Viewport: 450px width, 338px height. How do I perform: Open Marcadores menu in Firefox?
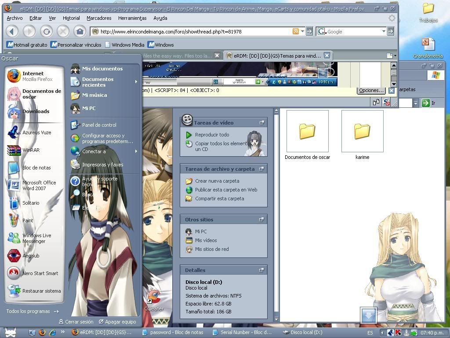[x=99, y=18]
